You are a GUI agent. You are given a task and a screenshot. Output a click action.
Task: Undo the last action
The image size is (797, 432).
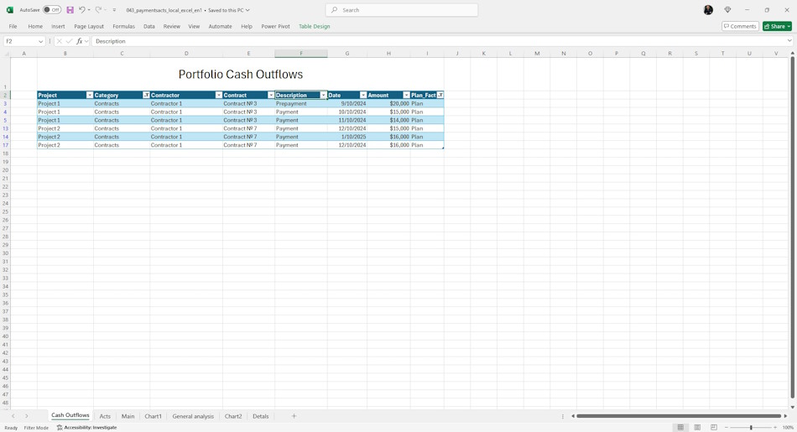pos(81,10)
